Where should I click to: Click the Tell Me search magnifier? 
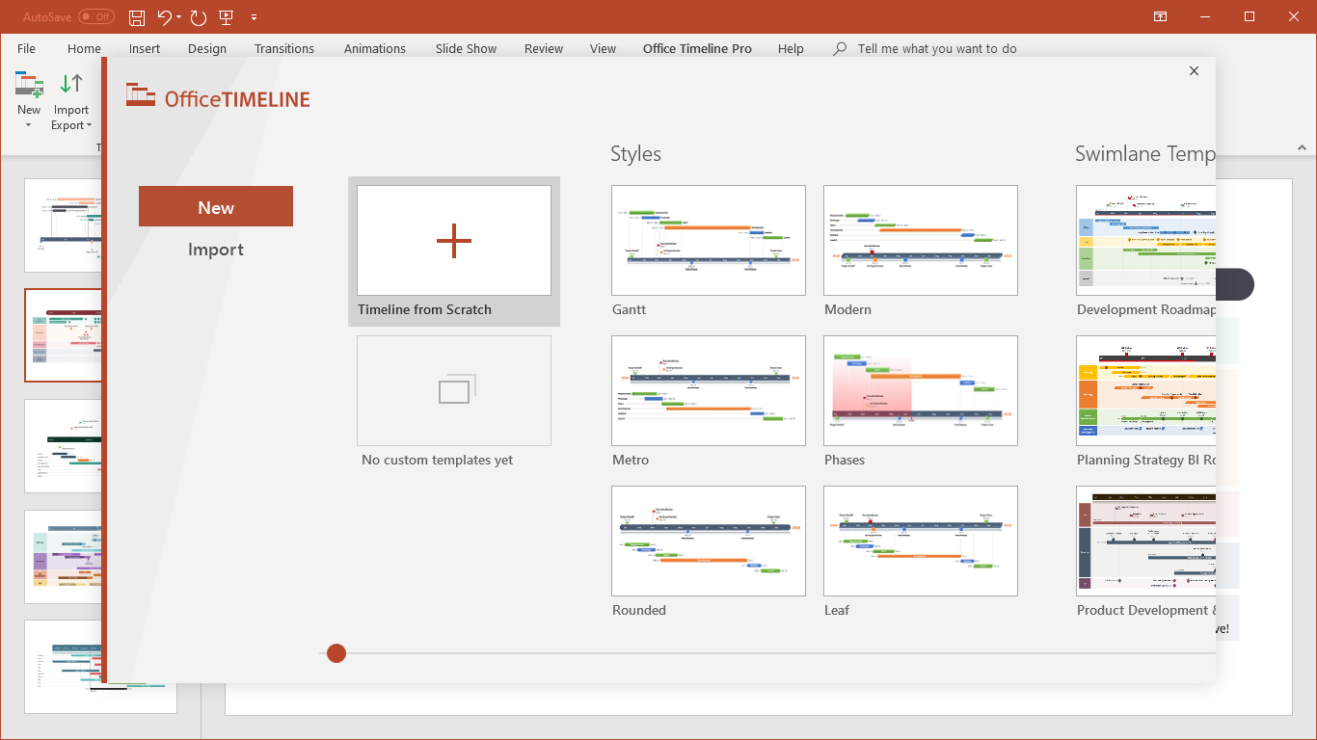[838, 48]
